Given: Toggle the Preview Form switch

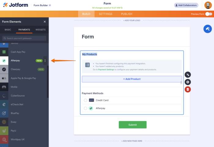Looking at the screenshot, I should point(209,14).
